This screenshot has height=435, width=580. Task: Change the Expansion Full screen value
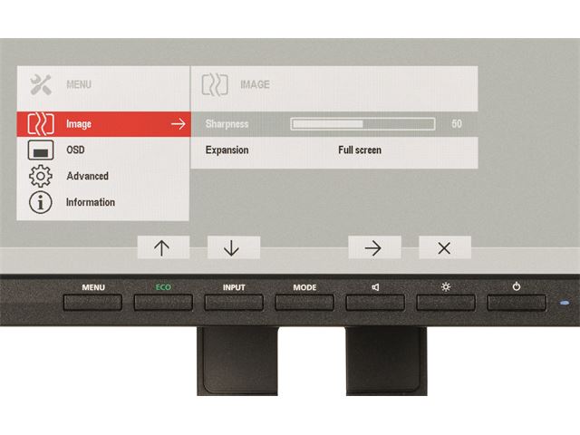click(x=360, y=150)
